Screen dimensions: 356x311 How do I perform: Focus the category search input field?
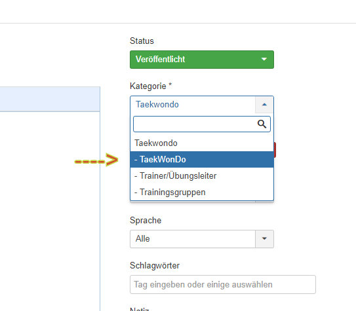pyautogui.click(x=202, y=124)
